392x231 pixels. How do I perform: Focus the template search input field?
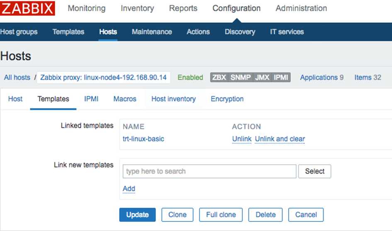(x=209, y=171)
